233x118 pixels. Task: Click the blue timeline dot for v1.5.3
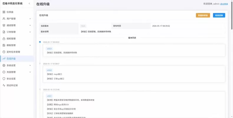click(40, 42)
